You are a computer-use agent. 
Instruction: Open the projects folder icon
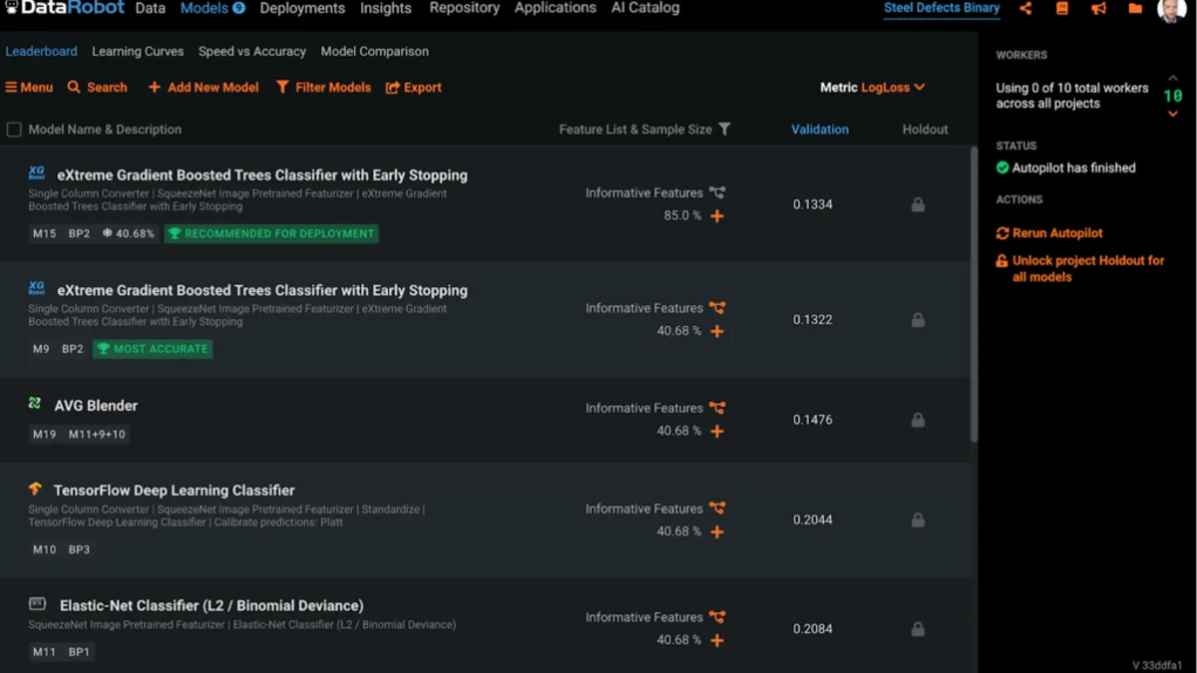coord(1135,9)
